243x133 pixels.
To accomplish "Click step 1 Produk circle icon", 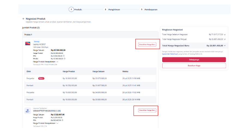I will pyautogui.click(x=71, y=9).
